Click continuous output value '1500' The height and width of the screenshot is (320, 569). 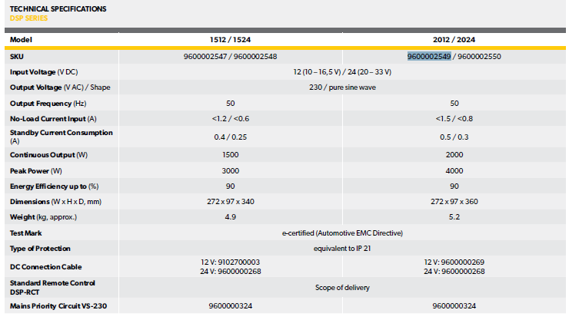click(x=229, y=155)
